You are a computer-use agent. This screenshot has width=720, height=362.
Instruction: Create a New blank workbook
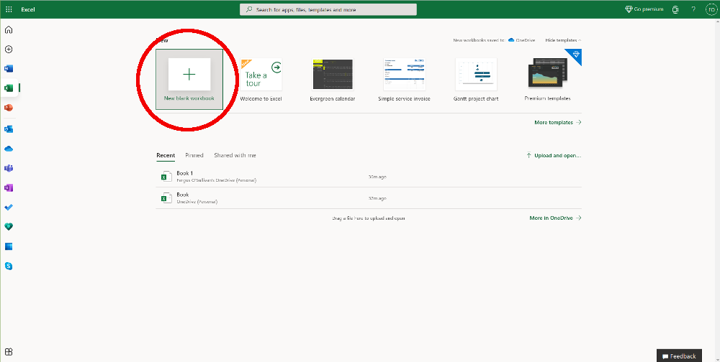click(x=189, y=75)
